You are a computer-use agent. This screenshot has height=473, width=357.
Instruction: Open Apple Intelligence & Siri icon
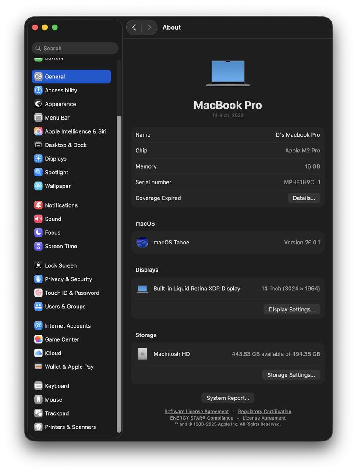pyautogui.click(x=39, y=131)
